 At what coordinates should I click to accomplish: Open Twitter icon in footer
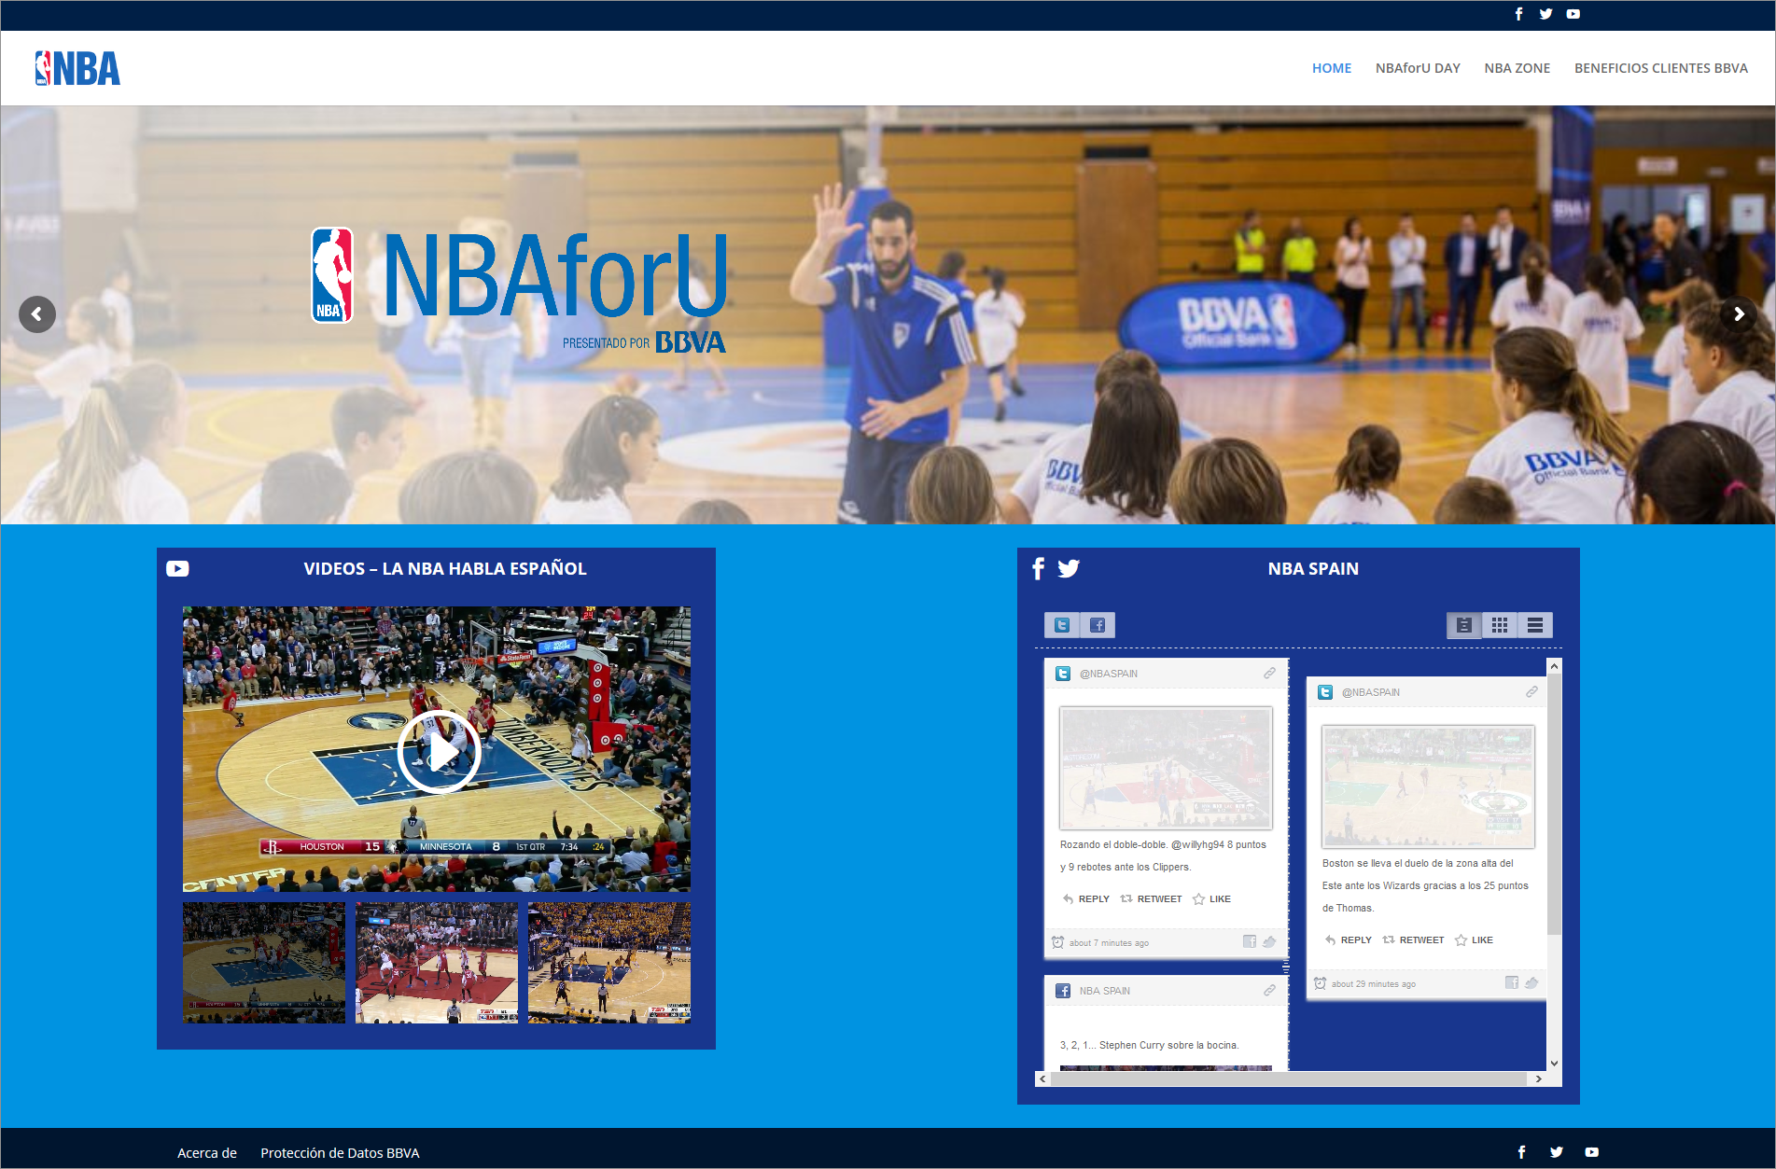[1556, 1152]
